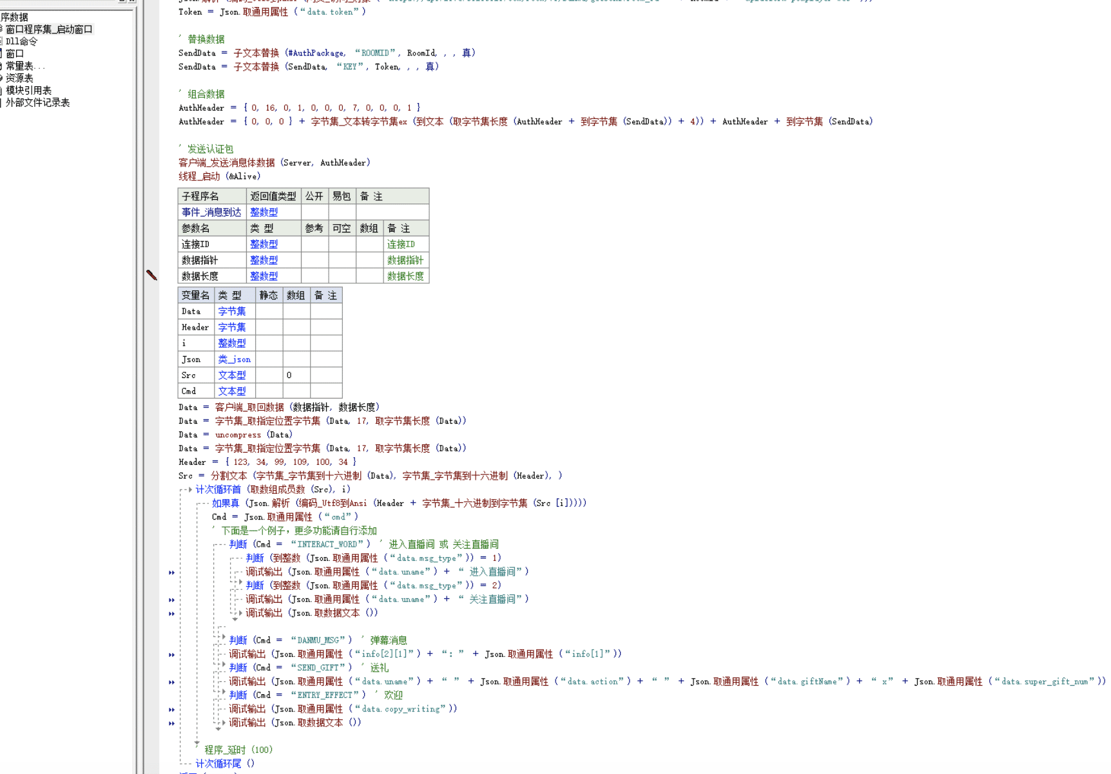Click the debug marker beside the 关注直播间 output line
Image resolution: width=1111 pixels, height=774 pixels.
tap(171, 599)
